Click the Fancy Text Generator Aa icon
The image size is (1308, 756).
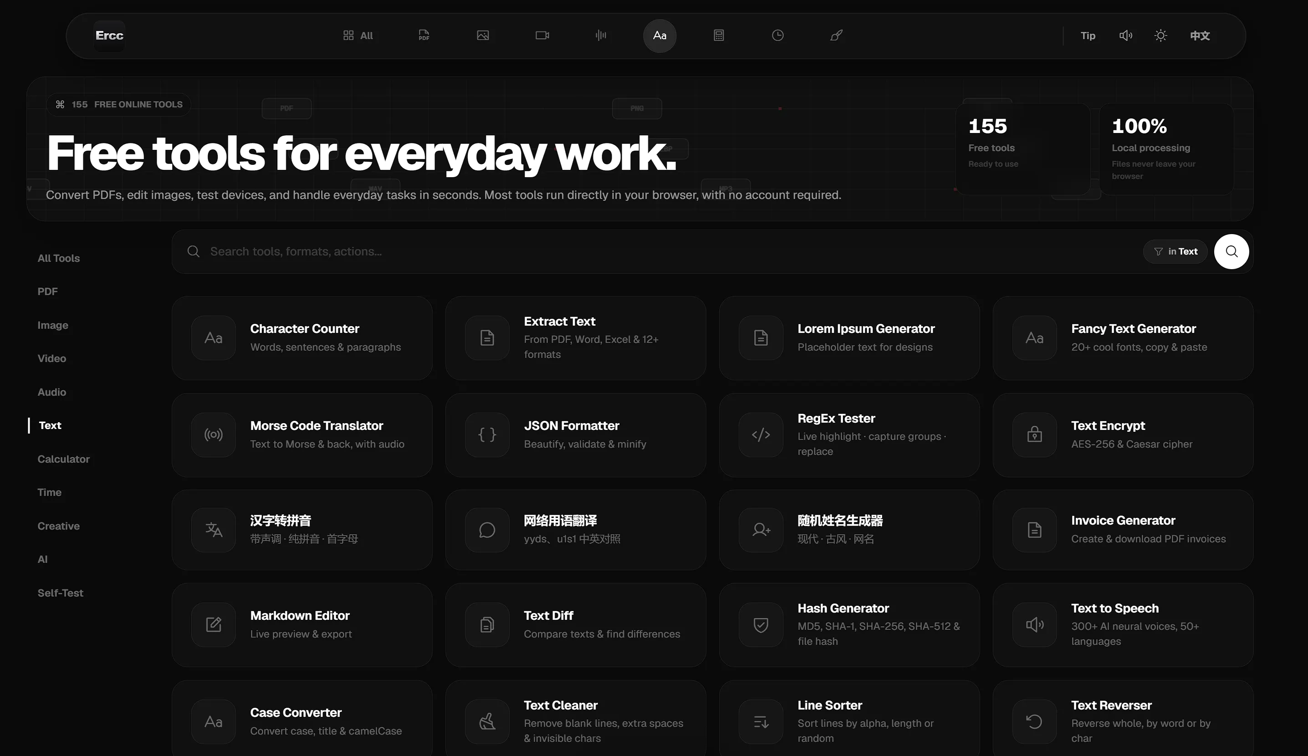coord(1034,338)
